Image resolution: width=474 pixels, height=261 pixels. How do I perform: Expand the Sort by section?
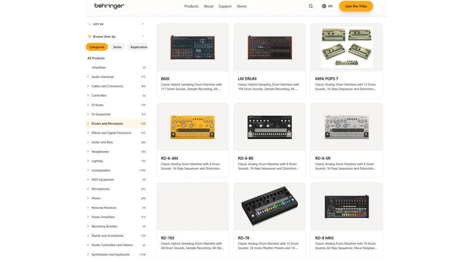pyautogui.click(x=143, y=24)
